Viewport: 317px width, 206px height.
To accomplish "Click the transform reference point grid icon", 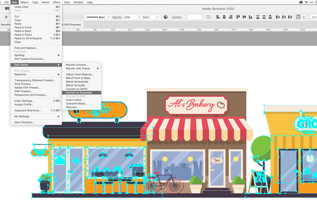I will coord(298,17).
